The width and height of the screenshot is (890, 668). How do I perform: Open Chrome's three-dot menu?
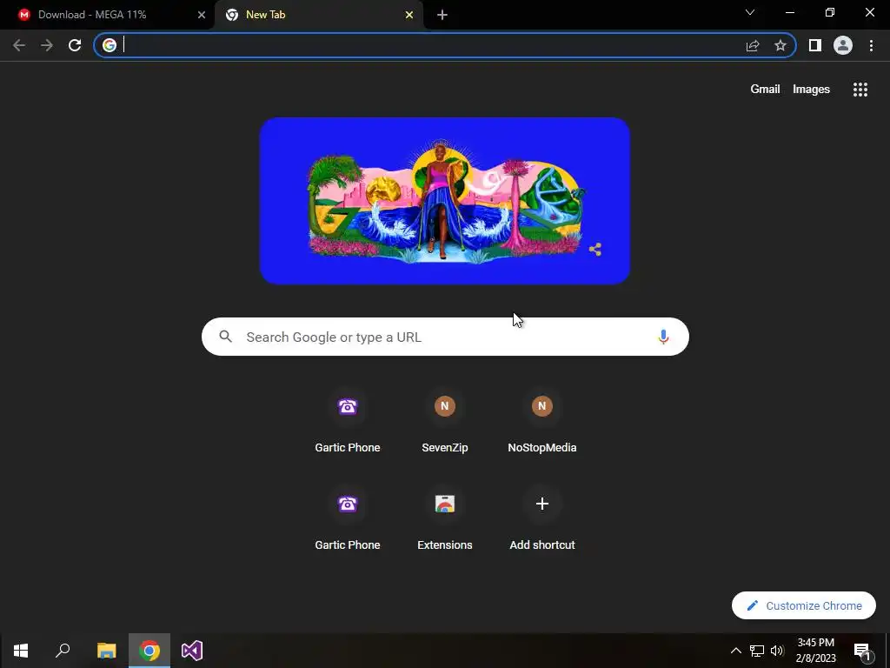pos(871,45)
